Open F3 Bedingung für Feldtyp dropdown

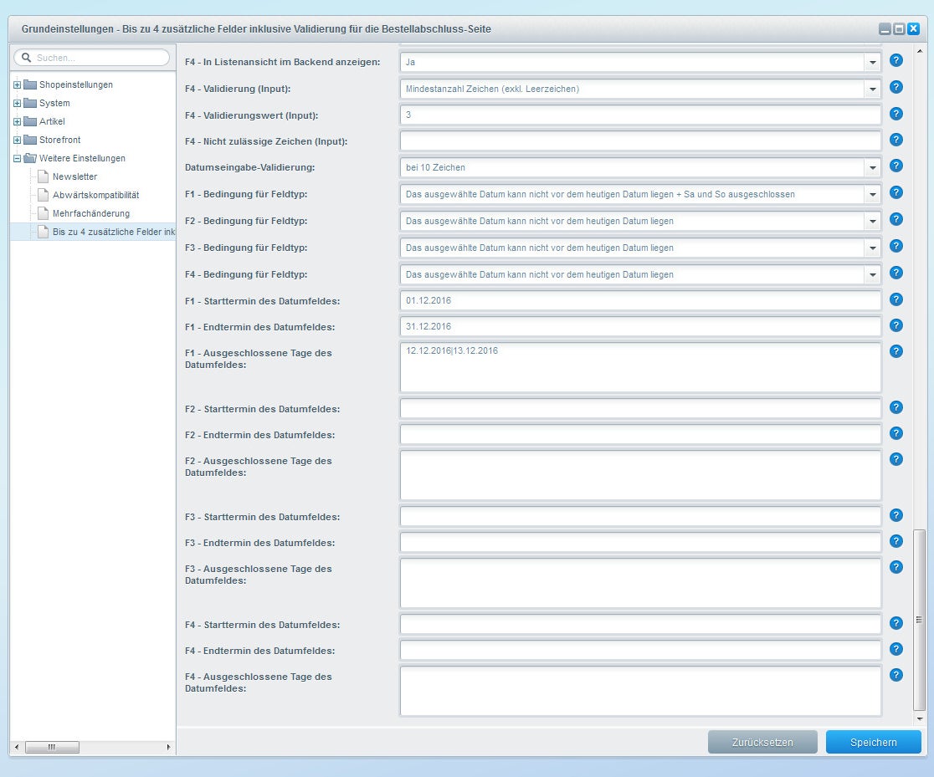[872, 248]
